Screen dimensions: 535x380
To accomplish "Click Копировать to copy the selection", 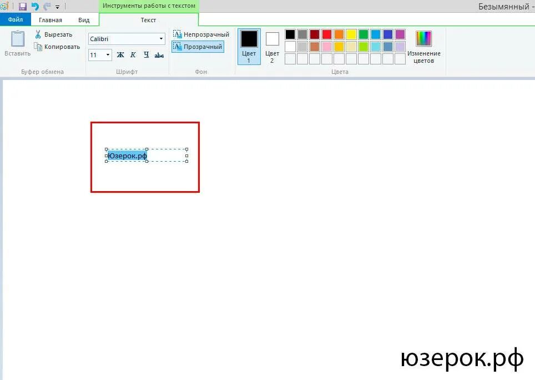I will click(x=57, y=47).
